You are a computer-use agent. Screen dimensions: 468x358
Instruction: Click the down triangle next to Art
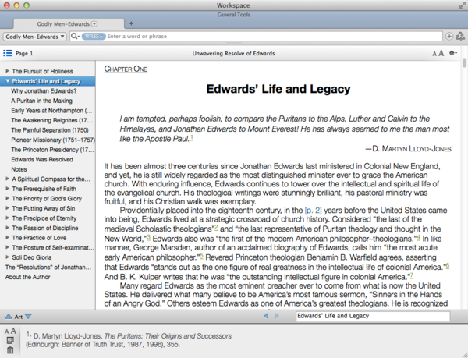[x=28, y=316]
